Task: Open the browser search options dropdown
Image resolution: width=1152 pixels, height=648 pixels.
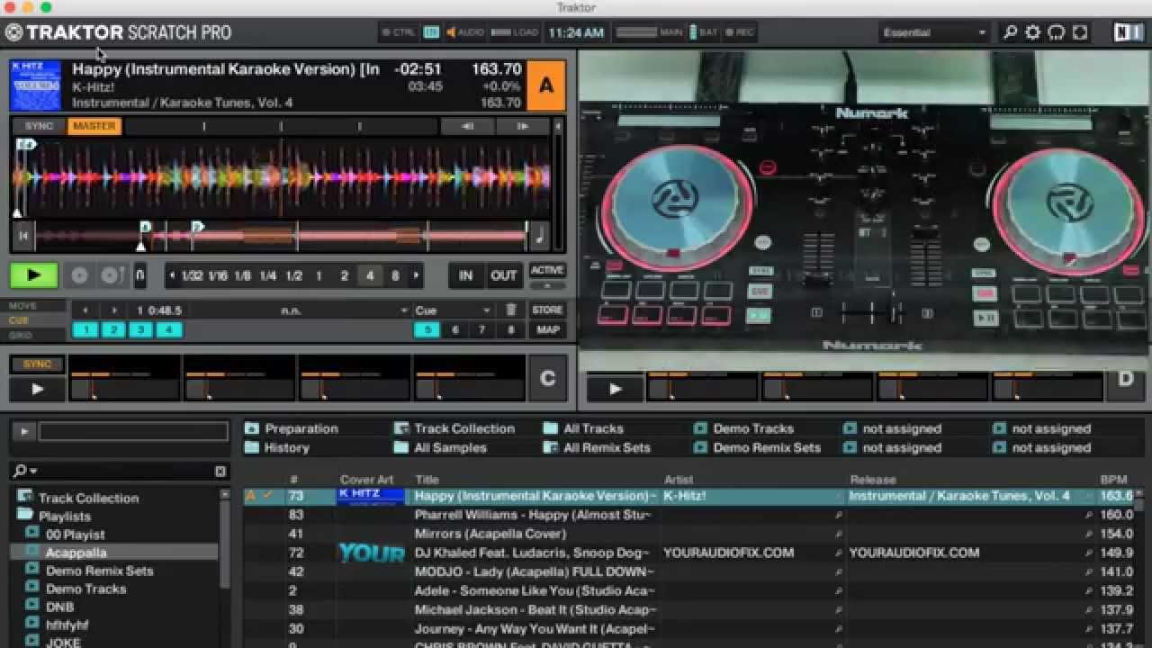Action: tap(24, 471)
